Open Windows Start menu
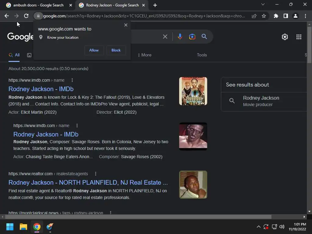The image size is (312, 234). [10, 227]
